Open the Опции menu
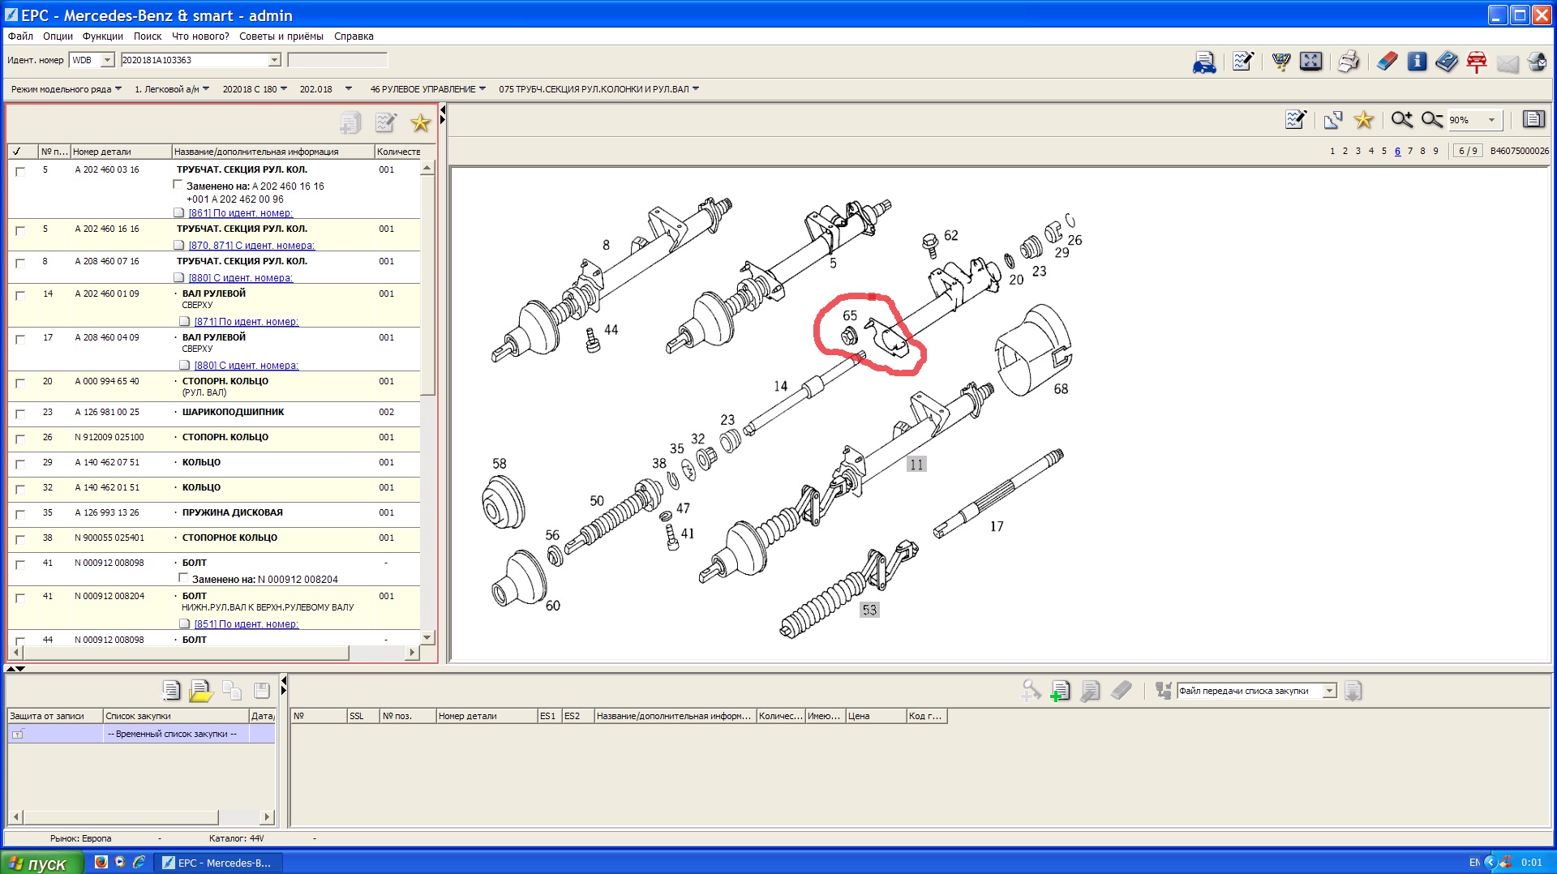This screenshot has width=1557, height=874. (x=58, y=36)
